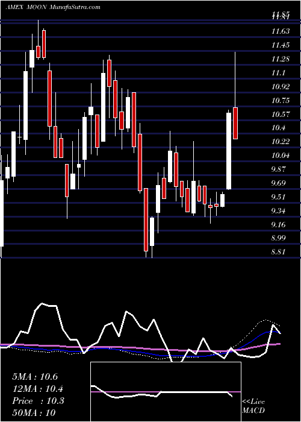Select the 11.63 price axis label
The height and width of the screenshot is (422, 301).
[x=281, y=31]
